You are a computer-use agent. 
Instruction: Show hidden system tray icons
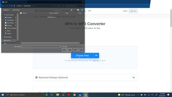click(138, 95)
